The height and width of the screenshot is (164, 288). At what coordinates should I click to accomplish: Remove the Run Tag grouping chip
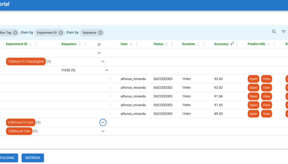(x=15, y=33)
